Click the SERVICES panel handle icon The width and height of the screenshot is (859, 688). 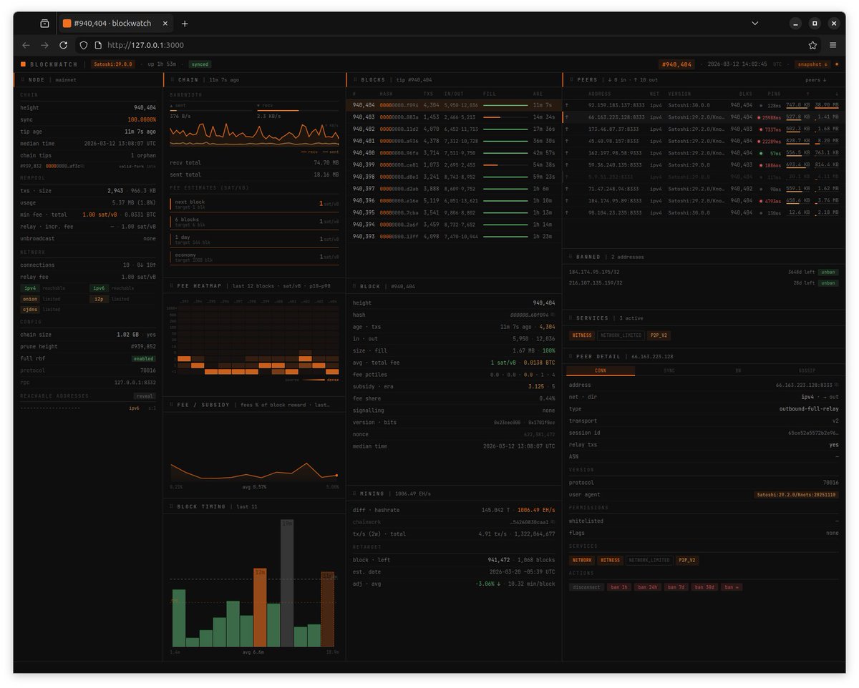[571, 318]
